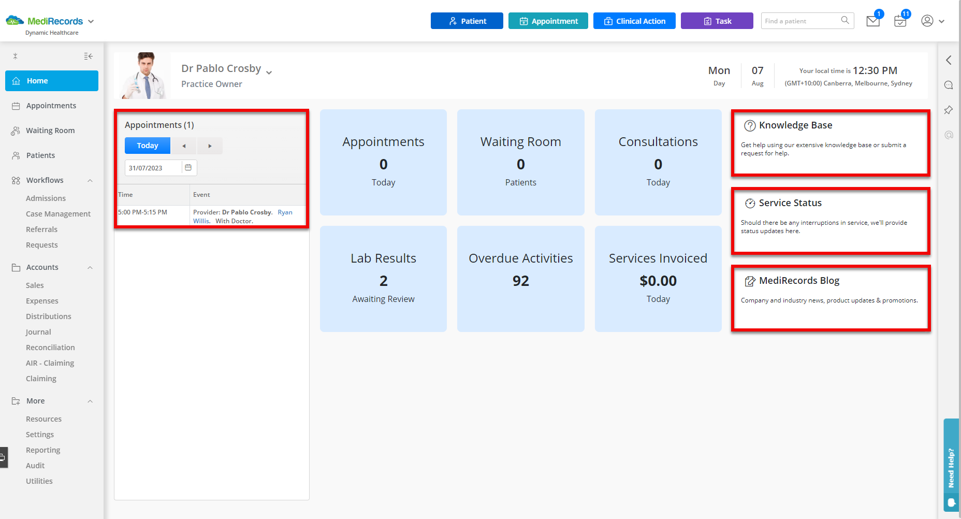The height and width of the screenshot is (519, 961).
Task: Open Reconciliation menu item
Action: 50,348
